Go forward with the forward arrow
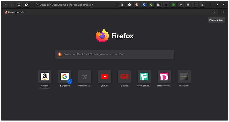 tap(11, 5)
